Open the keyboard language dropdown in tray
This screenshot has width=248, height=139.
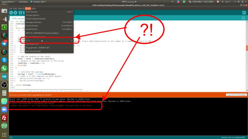[228, 2]
